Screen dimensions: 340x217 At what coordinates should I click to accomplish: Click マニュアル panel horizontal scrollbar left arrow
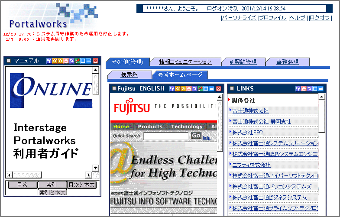pos(9,175)
